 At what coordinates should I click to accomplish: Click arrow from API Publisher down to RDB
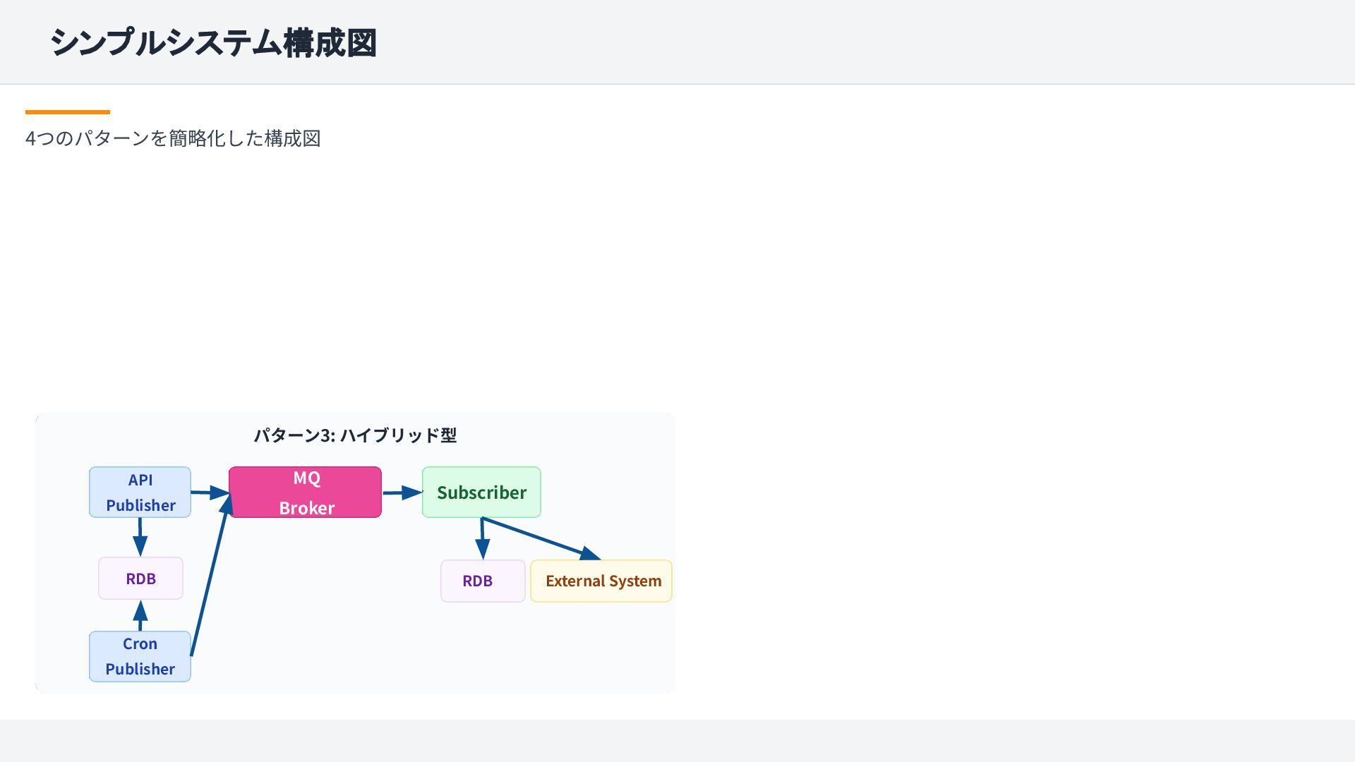(x=140, y=536)
